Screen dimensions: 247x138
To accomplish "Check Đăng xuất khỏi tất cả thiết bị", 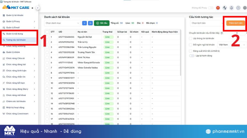I will coord(190,51).
